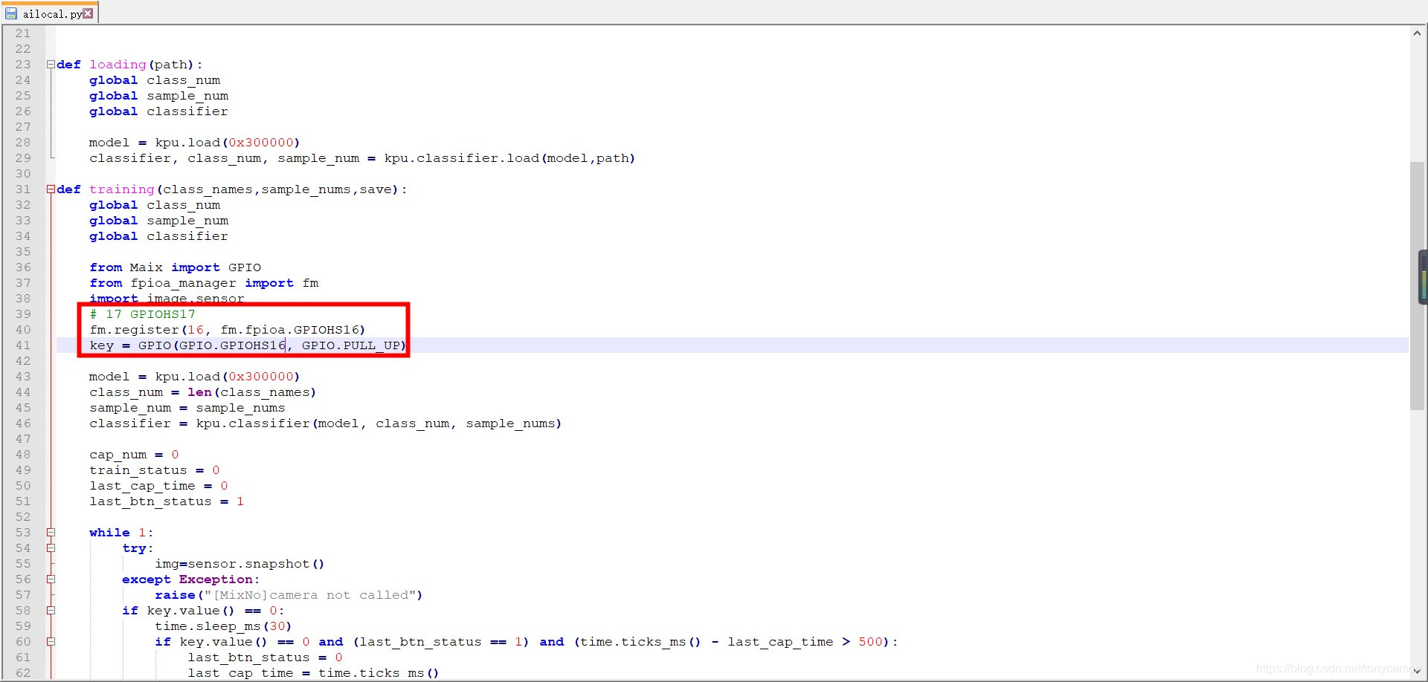Click 'class_num = len(class_names)' line
Image resolution: width=1428 pixels, height=682 pixels.
click(x=203, y=392)
